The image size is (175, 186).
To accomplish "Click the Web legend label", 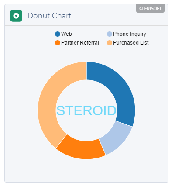I will pos(66,34).
